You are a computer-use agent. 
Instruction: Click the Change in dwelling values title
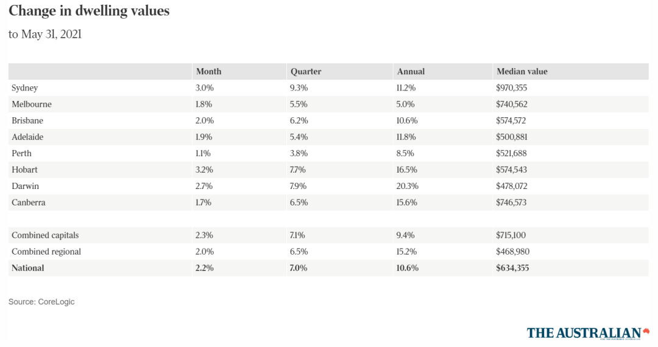tap(89, 11)
